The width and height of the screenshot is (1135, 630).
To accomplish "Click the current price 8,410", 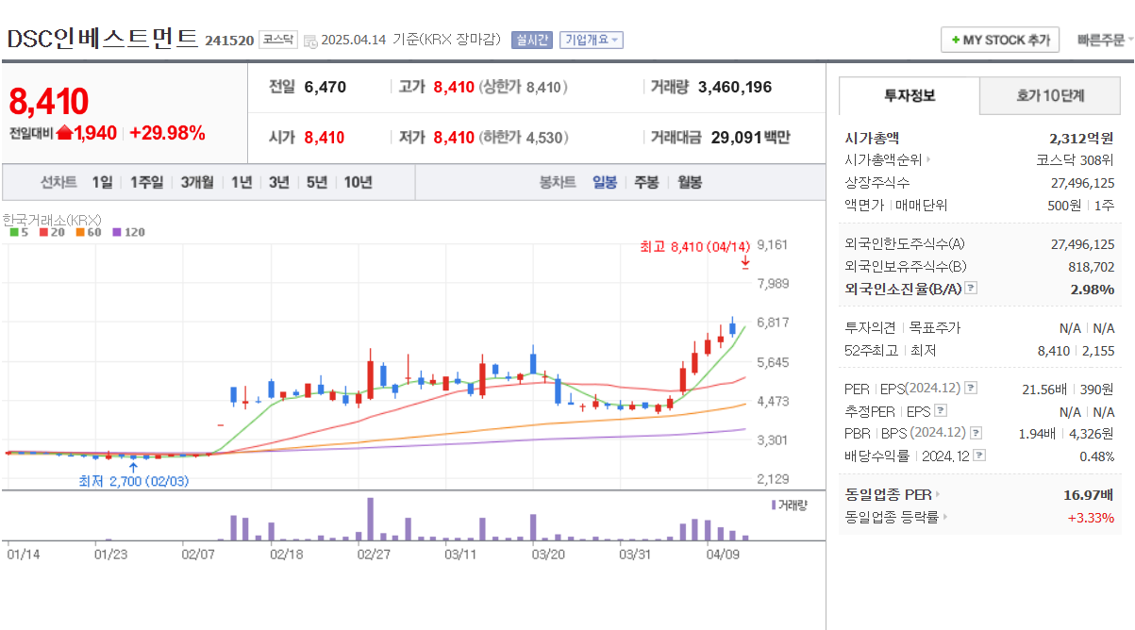I will point(49,101).
